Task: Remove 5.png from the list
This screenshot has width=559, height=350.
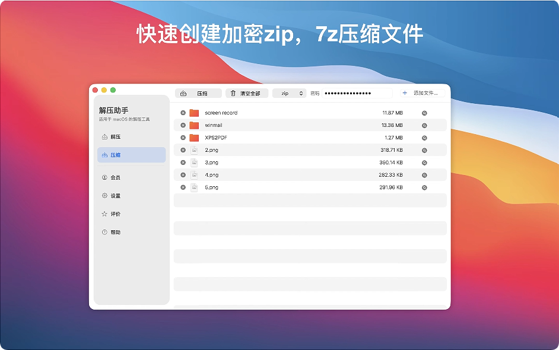Action: 183,187
